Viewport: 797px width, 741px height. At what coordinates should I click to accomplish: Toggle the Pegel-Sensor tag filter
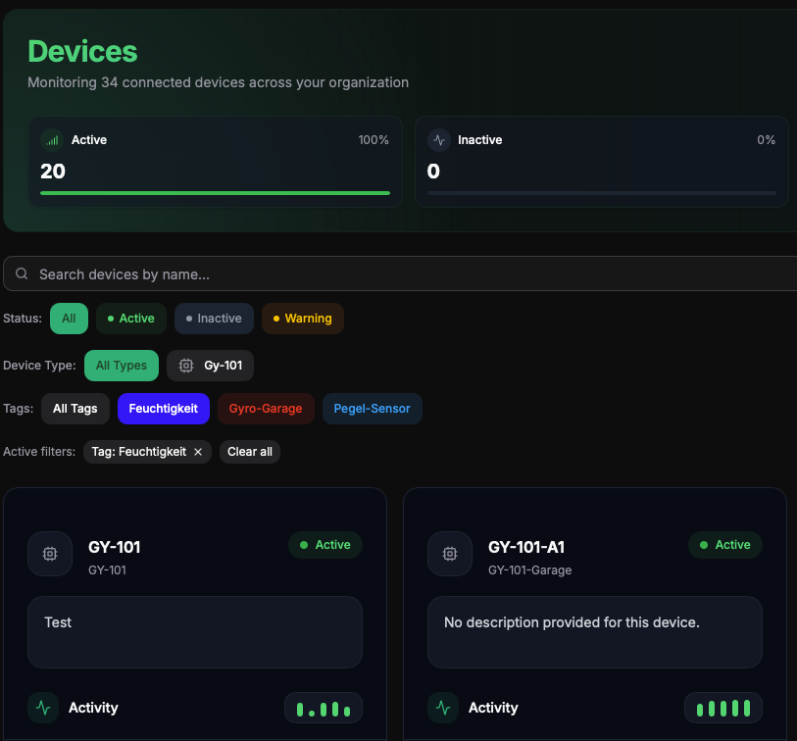coord(373,409)
